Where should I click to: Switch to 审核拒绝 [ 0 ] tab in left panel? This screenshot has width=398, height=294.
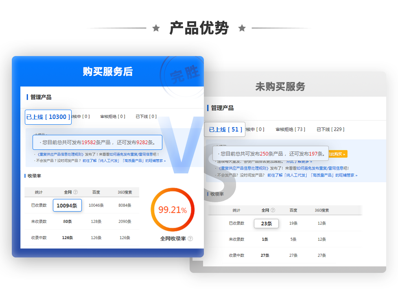click(113, 117)
